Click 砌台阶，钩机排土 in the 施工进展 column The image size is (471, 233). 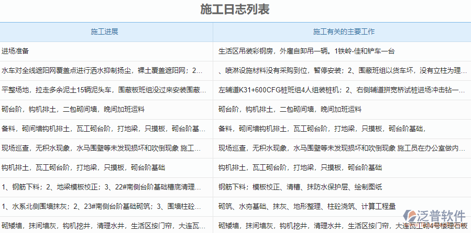coord(106,109)
